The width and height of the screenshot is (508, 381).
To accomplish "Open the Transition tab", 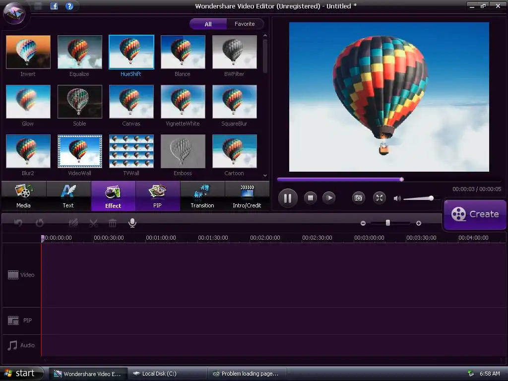I will [x=202, y=196].
